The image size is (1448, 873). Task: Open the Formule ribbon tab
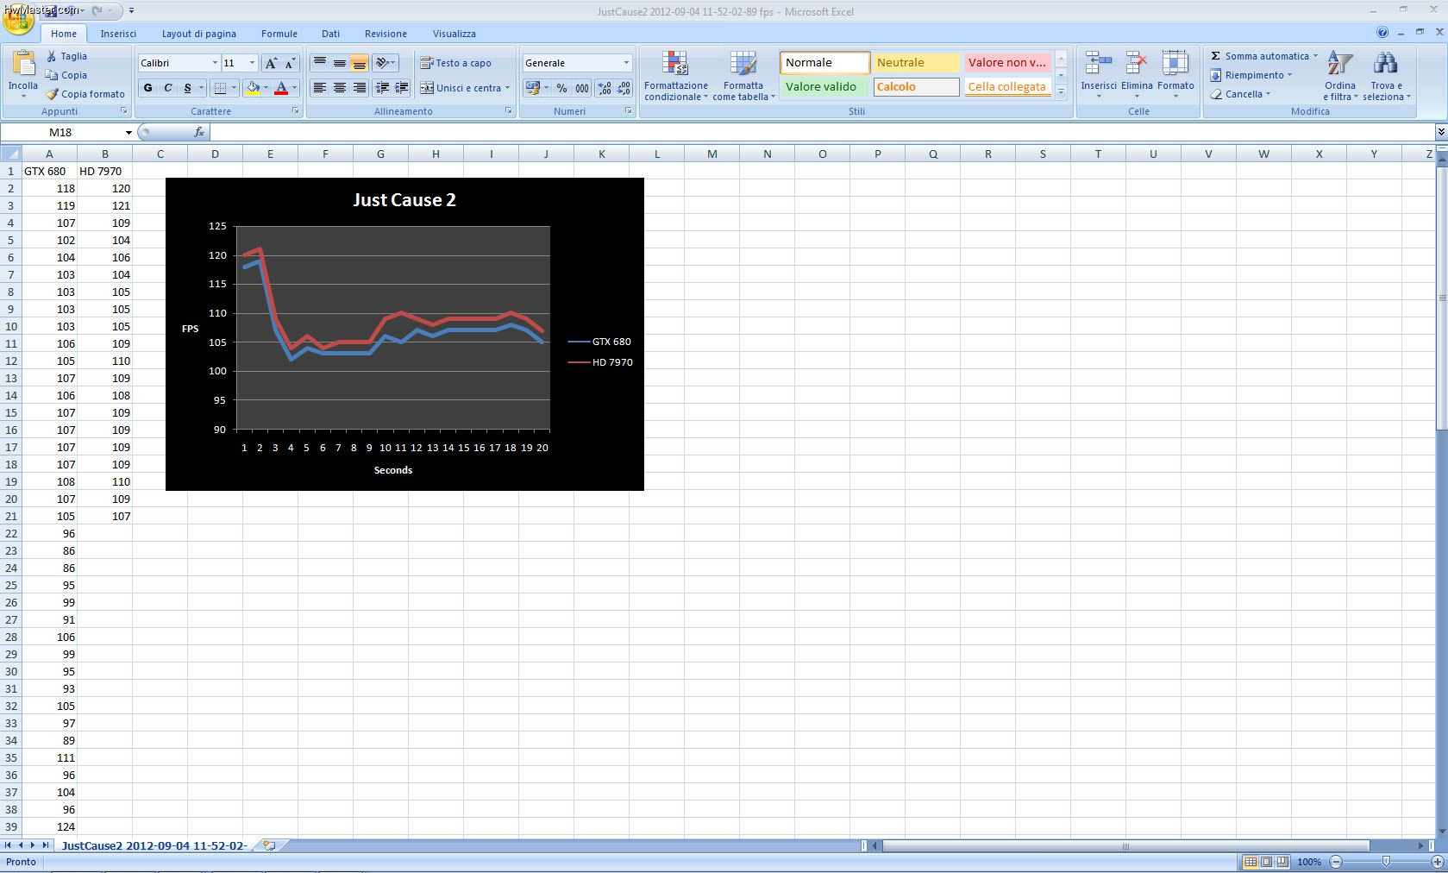[279, 34]
